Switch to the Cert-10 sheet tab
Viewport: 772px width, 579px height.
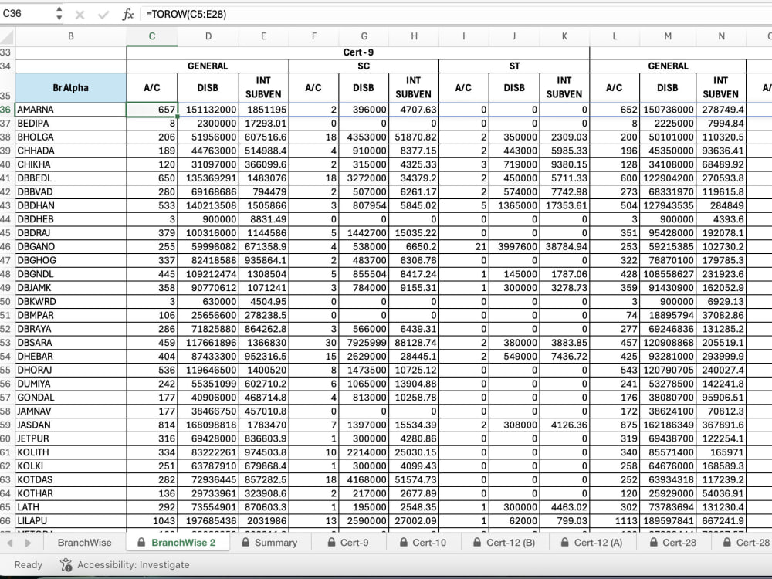[x=424, y=543]
